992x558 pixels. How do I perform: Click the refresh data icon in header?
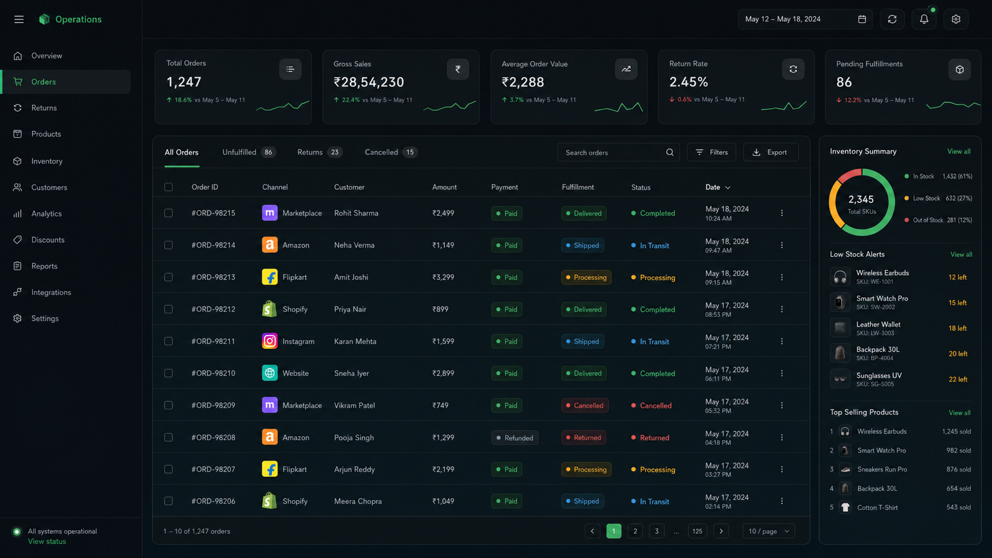point(892,20)
